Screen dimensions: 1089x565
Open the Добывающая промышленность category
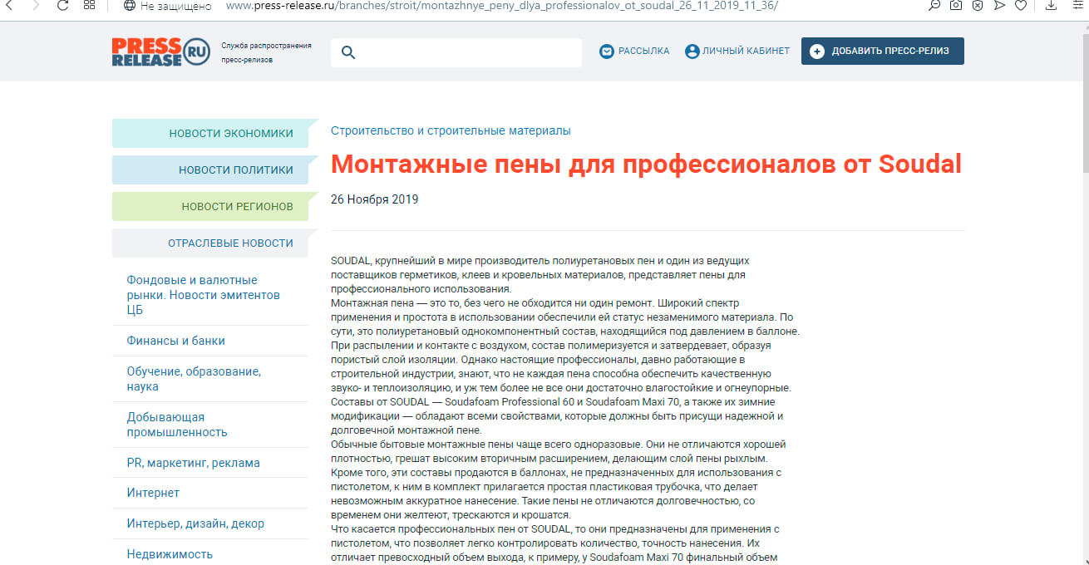177,425
